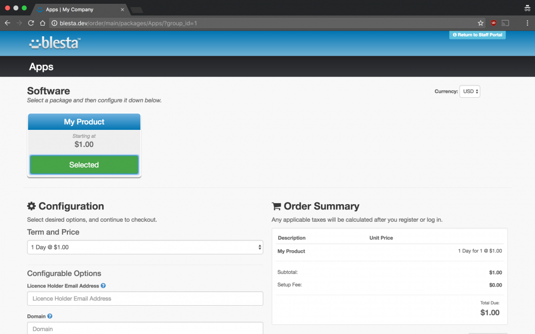Screen dimensions: 535x334
Task: Click the Blesta logo
Action: click(55, 43)
